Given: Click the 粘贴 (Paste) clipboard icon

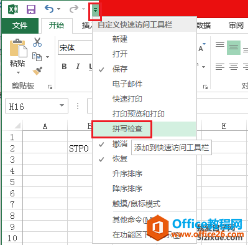Looking at the screenshot, I should click(x=18, y=47).
